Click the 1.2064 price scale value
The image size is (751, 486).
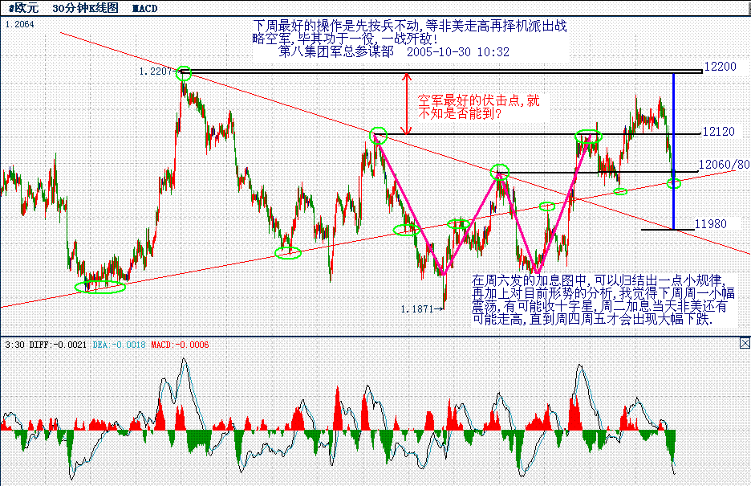[19, 24]
